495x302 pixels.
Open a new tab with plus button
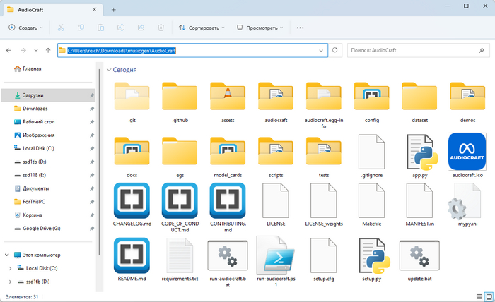tap(113, 9)
